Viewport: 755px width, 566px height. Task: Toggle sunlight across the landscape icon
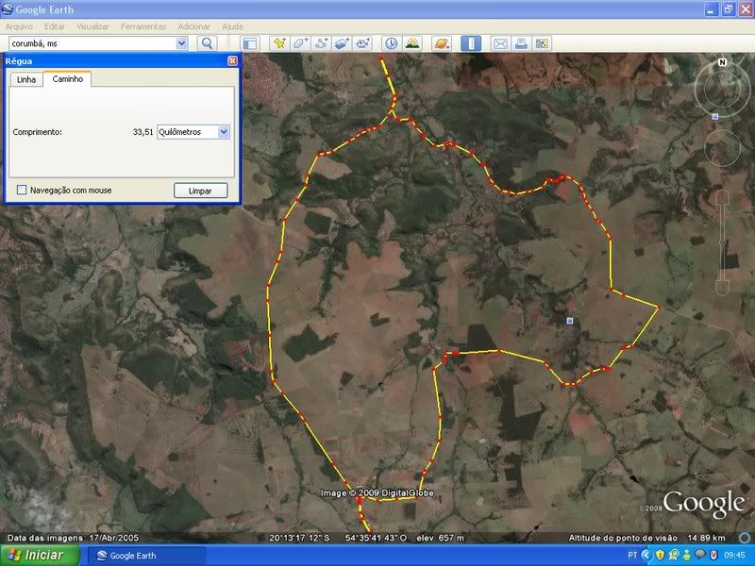[412, 43]
